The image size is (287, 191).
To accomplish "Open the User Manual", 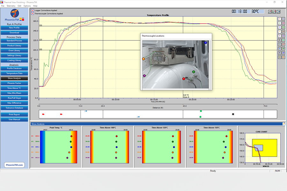I will click(14, 120).
